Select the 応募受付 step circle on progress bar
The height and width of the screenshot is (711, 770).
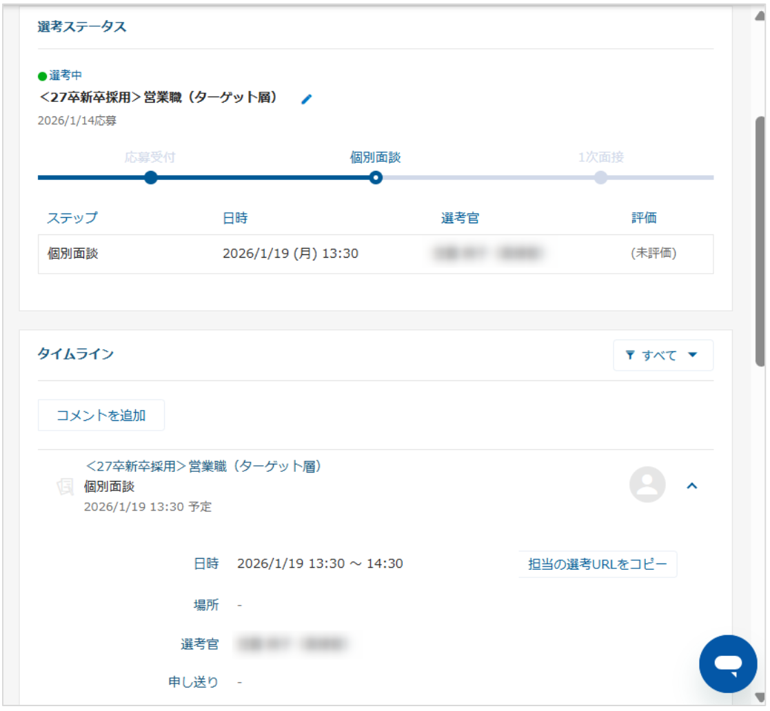[151, 178]
